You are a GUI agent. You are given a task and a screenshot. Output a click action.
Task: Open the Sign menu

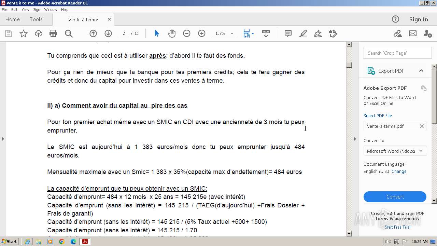pyautogui.click(x=37, y=10)
